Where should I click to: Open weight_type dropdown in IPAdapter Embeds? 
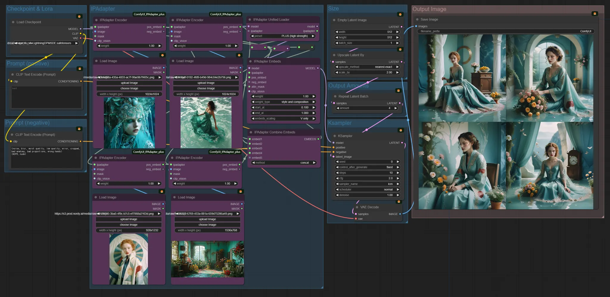click(283, 102)
